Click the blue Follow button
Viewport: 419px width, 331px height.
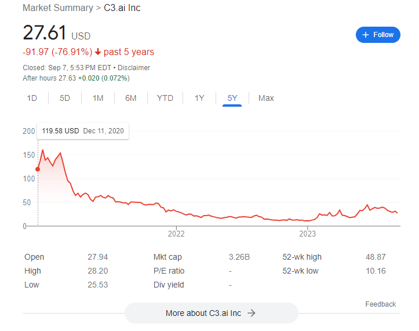[x=378, y=35]
